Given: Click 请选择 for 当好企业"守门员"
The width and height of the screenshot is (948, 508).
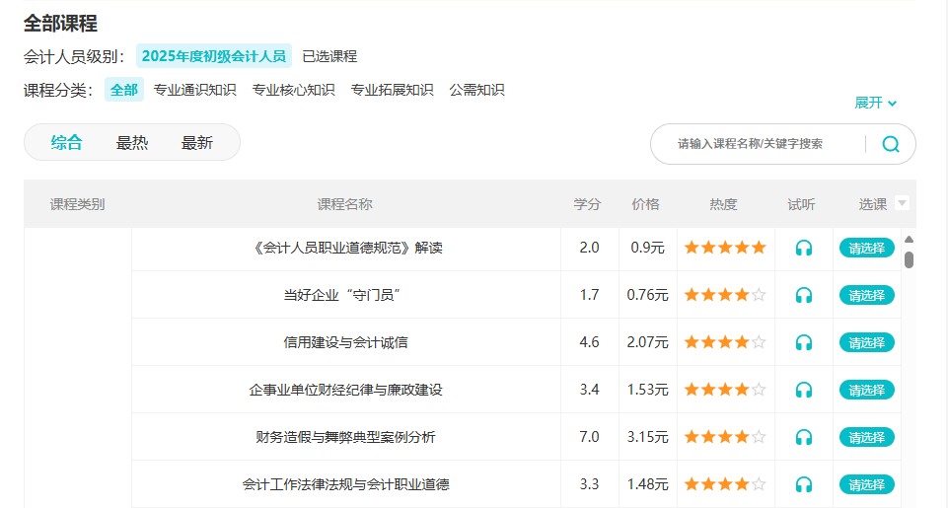Looking at the screenshot, I should [x=866, y=295].
